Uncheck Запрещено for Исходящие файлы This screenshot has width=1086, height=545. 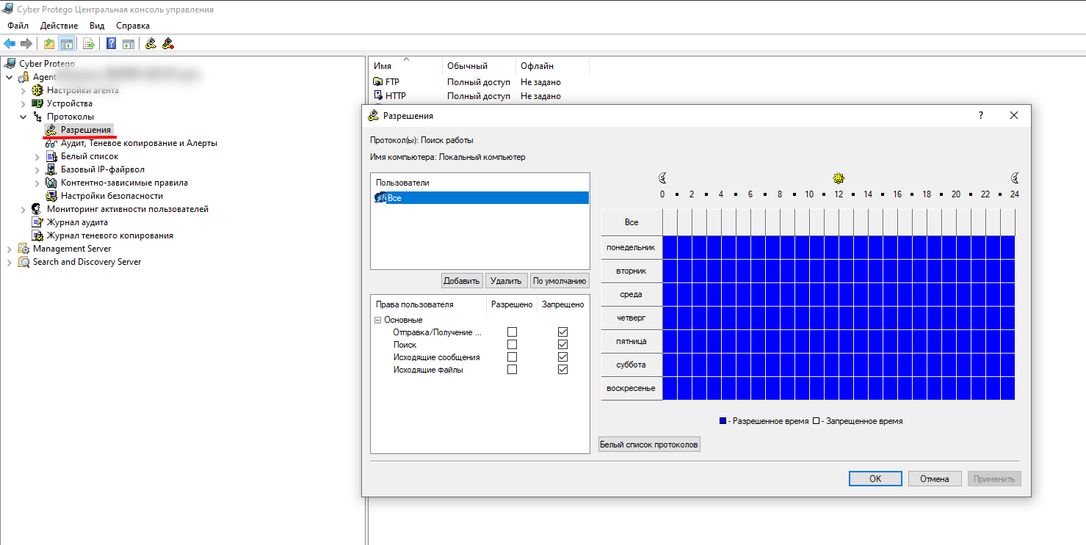(x=562, y=370)
